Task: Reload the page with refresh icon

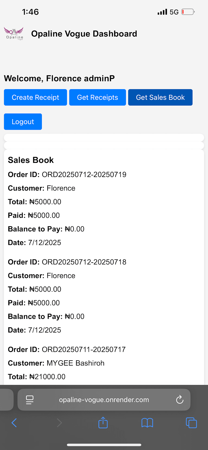Action: pyautogui.click(x=180, y=400)
